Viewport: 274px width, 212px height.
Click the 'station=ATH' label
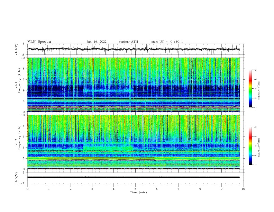(128, 42)
